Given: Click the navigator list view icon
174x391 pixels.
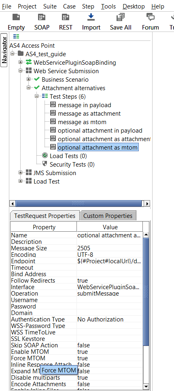Looking at the screenshot, I should click(x=16, y=36).
